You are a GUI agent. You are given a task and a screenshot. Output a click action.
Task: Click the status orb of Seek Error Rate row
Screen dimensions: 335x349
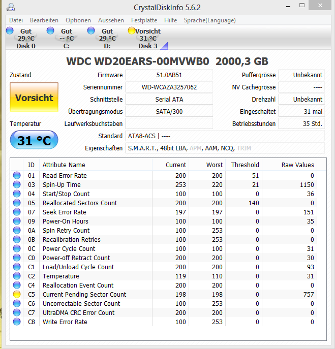coord(17,212)
